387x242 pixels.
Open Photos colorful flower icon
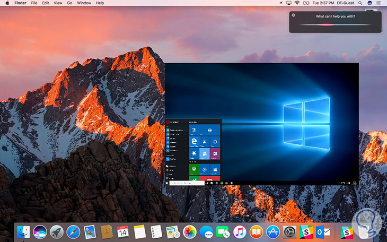(190, 232)
